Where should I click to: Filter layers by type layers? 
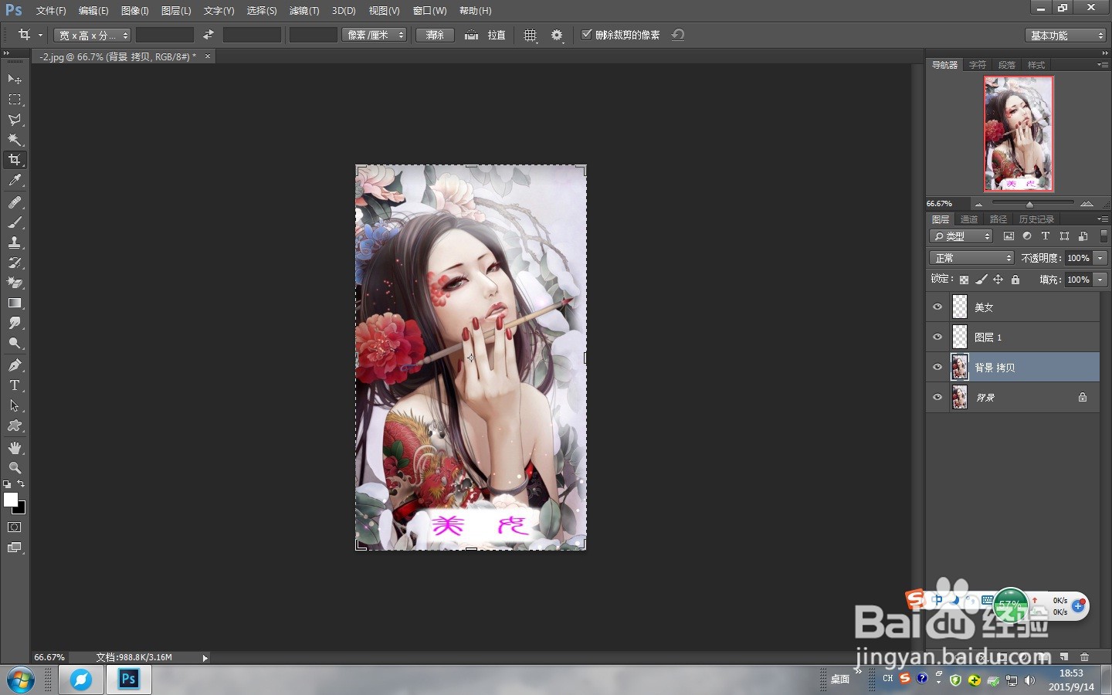tap(1046, 236)
